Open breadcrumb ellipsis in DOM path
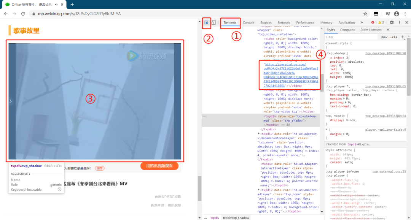 pyautogui.click(x=205, y=218)
